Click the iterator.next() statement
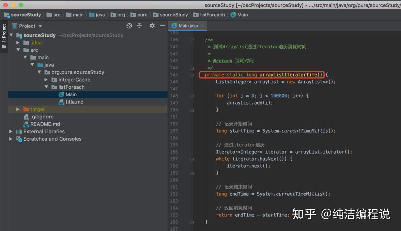 pyautogui.click(x=248, y=166)
